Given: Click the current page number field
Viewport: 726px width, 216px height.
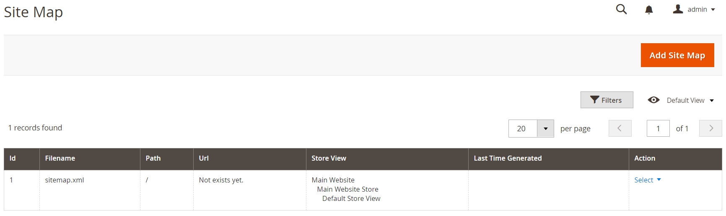Looking at the screenshot, I should [658, 128].
